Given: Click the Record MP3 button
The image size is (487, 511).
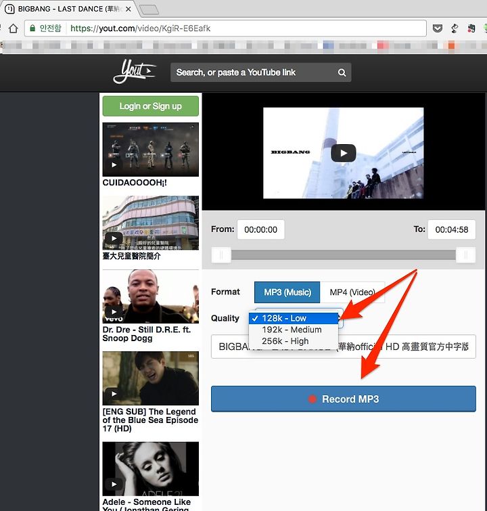Looking at the screenshot, I should 344,399.
